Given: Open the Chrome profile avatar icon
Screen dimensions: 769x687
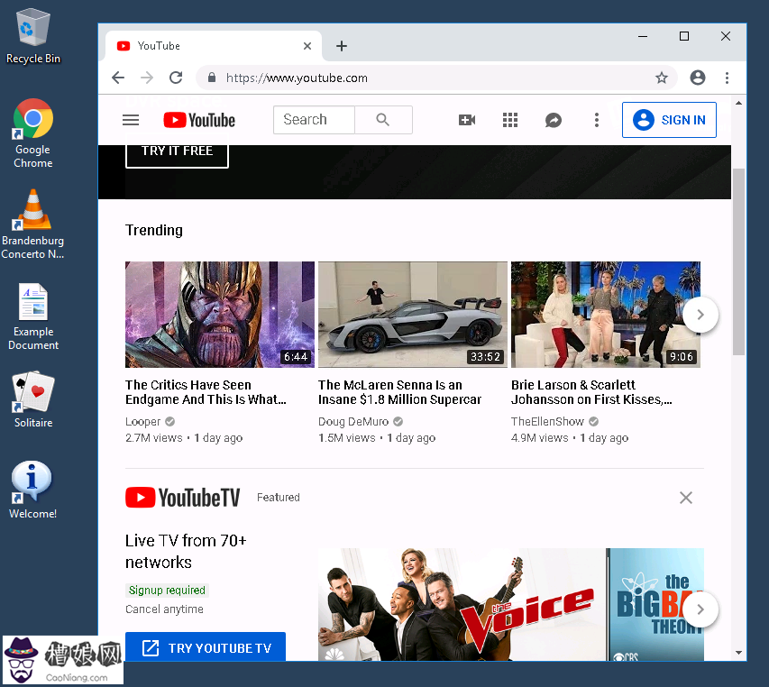Looking at the screenshot, I should (698, 78).
